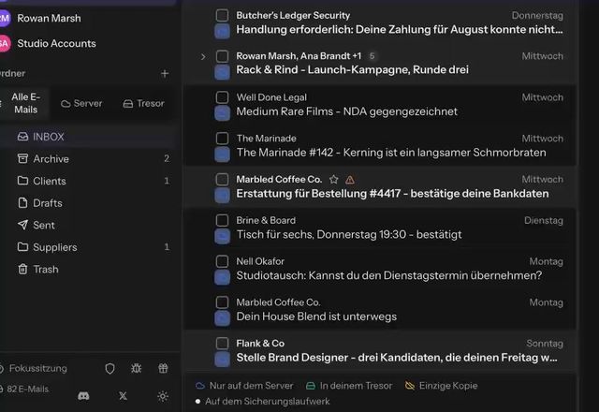
Task: Click the gift icon in the sidebar footer
Action: pos(163,368)
